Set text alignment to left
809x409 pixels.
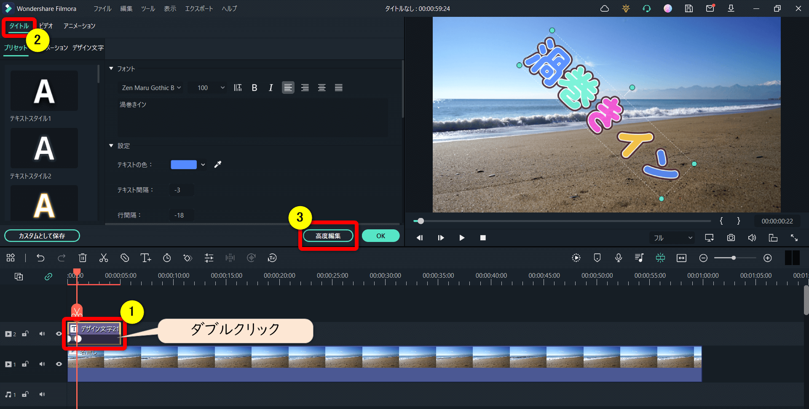pyautogui.click(x=288, y=88)
